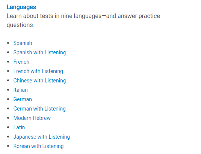This screenshot has height=154, width=201.
Task: Click the horizontal divider line below description
Action: click(x=95, y=34)
